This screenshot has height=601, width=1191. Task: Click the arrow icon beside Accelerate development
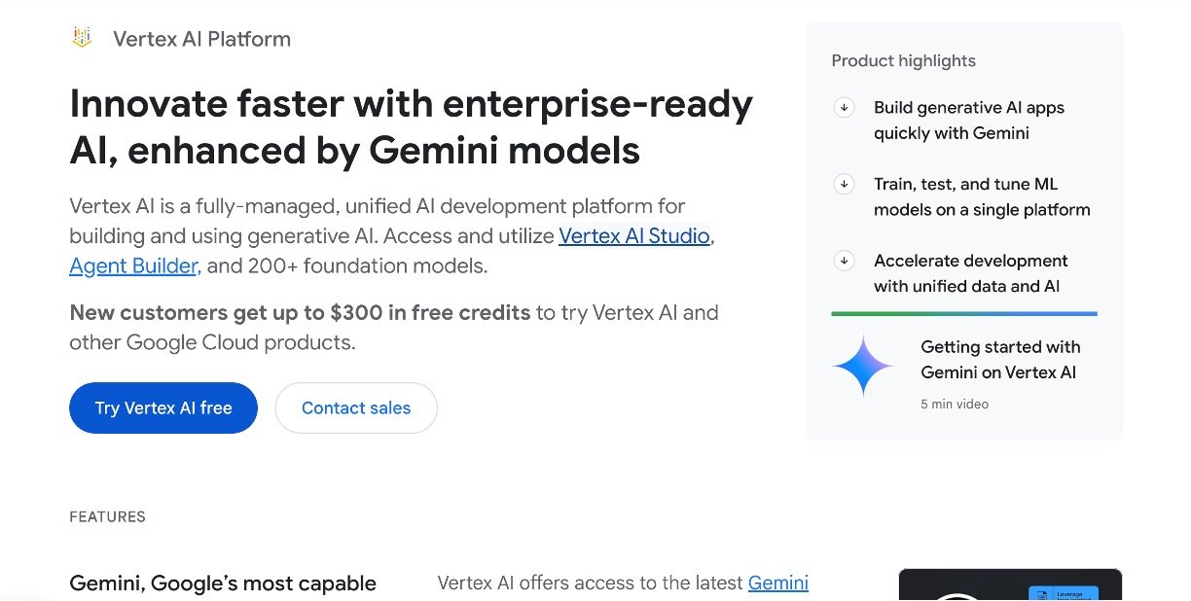844,261
